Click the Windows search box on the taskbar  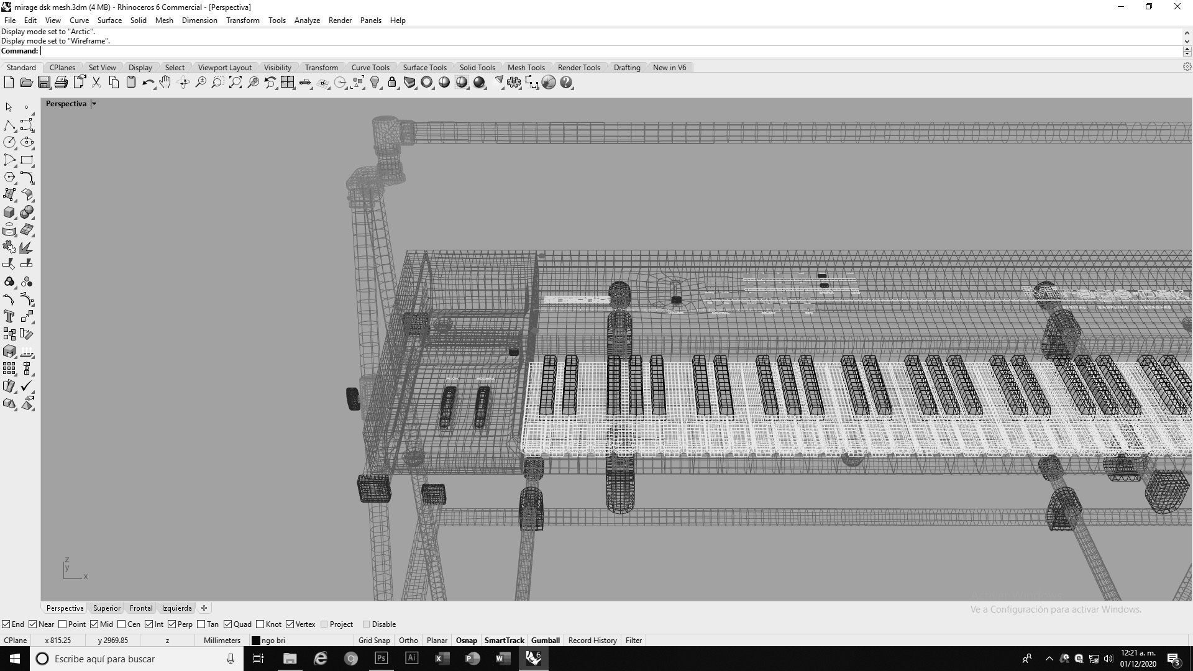click(x=137, y=659)
